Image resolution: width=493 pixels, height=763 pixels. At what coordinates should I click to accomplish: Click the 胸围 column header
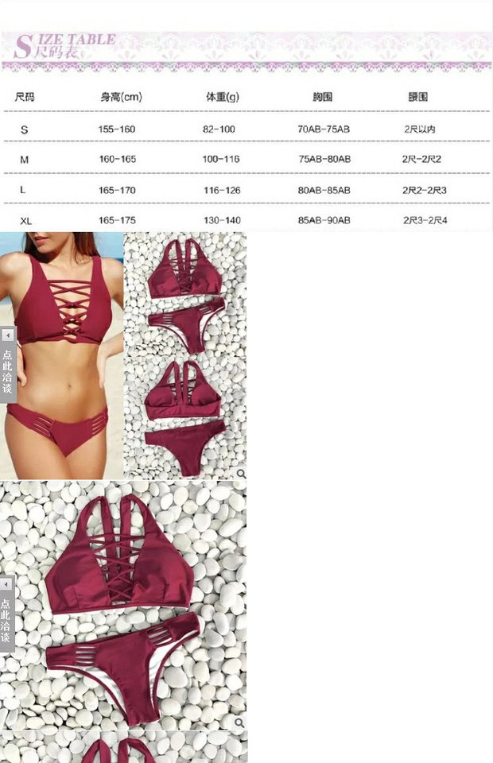point(322,97)
